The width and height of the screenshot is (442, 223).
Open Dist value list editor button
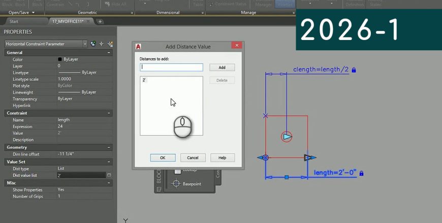tap(109, 175)
